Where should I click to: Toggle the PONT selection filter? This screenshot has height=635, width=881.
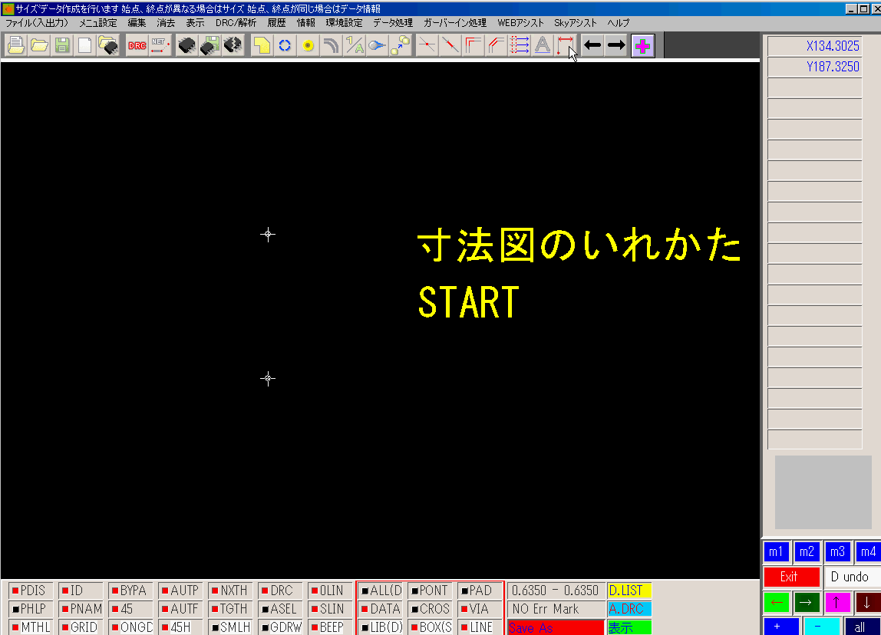click(430, 591)
